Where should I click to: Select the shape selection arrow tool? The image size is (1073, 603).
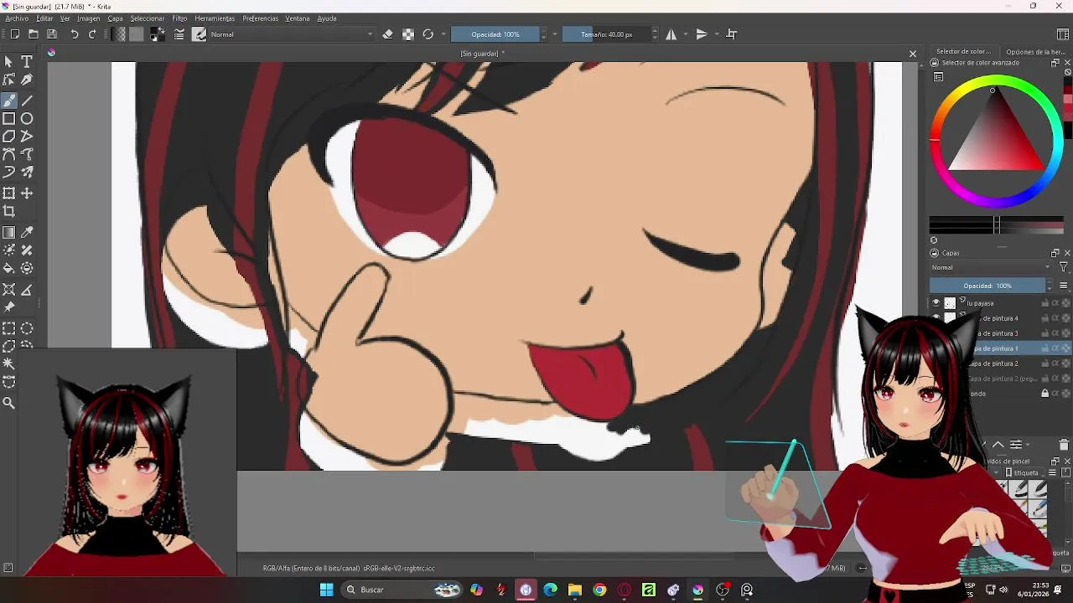[8, 62]
